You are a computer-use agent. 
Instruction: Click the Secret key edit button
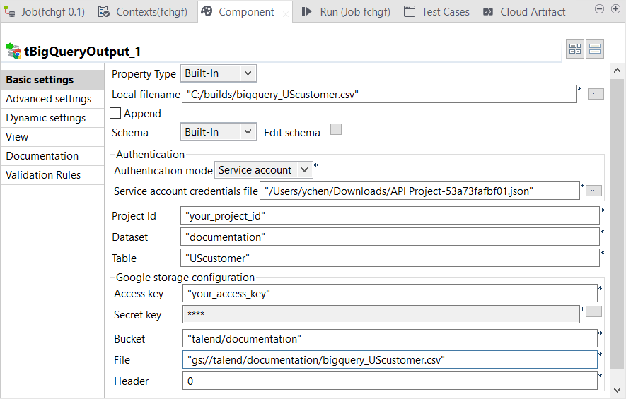pos(594,311)
